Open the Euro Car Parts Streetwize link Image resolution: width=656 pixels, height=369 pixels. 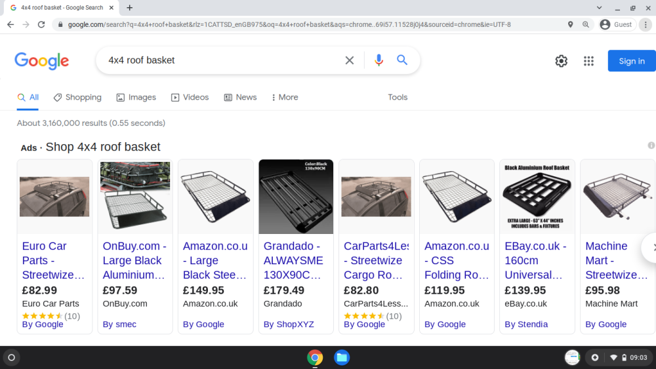click(54, 260)
